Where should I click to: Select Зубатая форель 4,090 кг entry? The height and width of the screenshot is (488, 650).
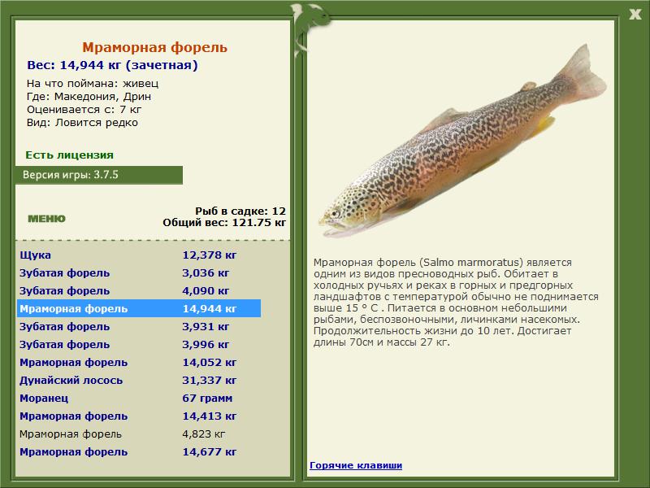click(138, 291)
